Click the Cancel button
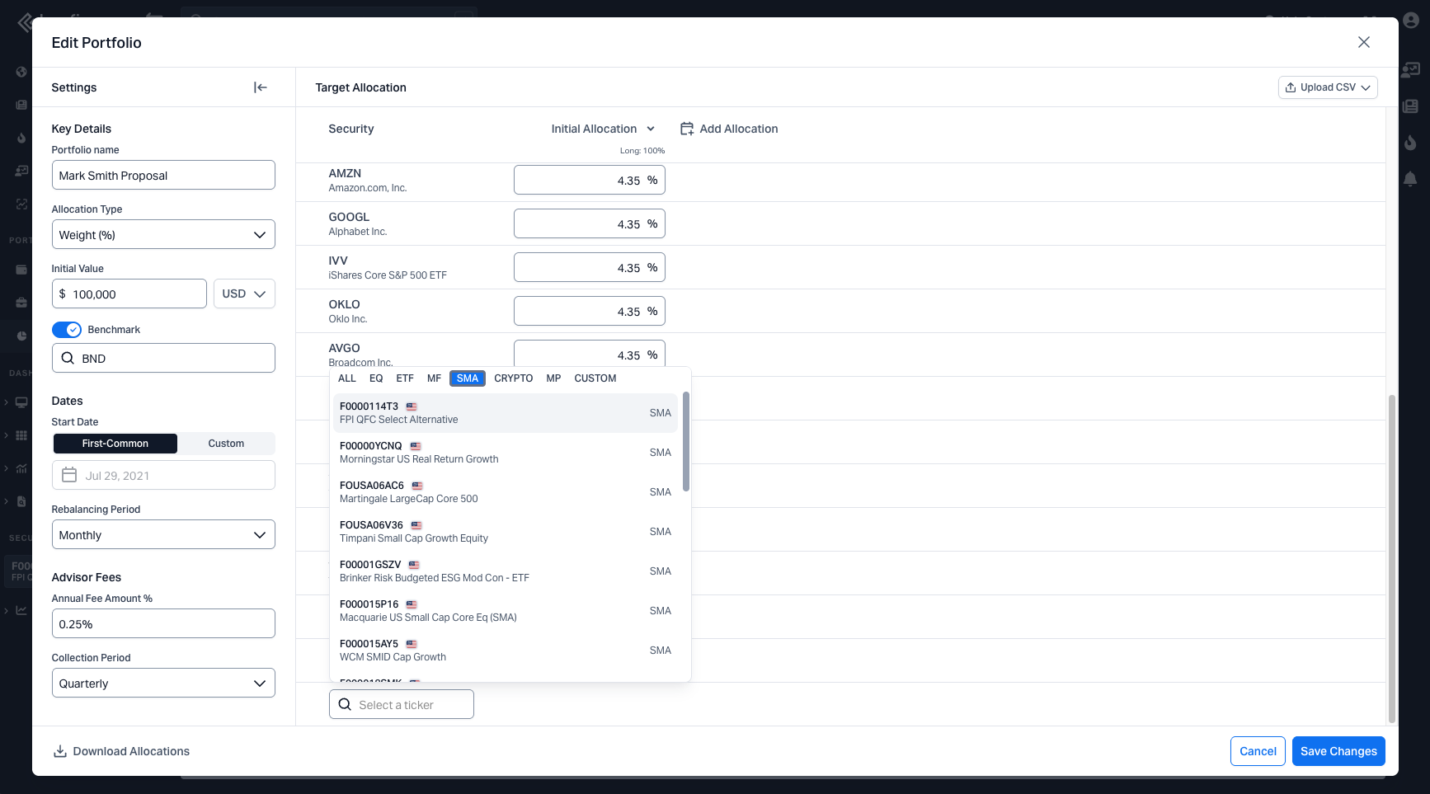The image size is (1430, 794). (x=1258, y=751)
